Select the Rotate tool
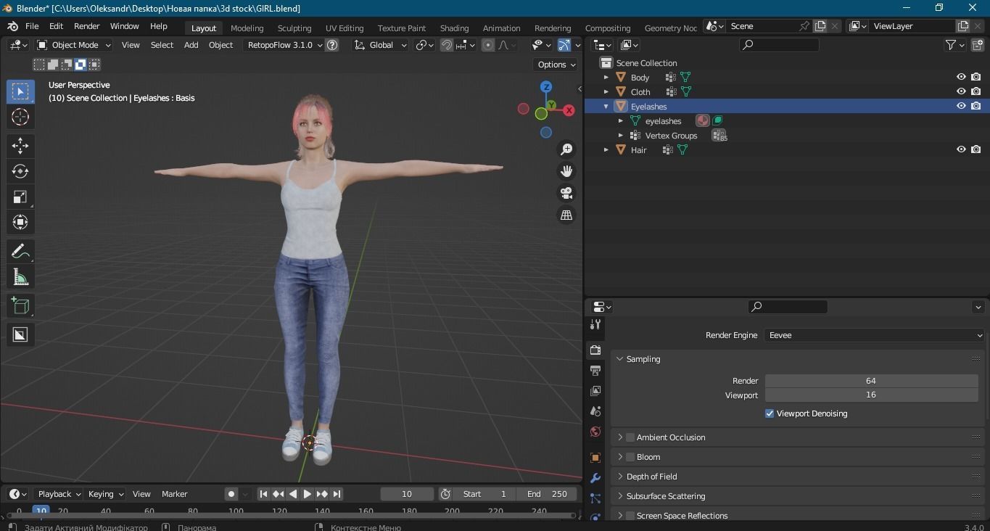The height and width of the screenshot is (531, 990). point(20,171)
